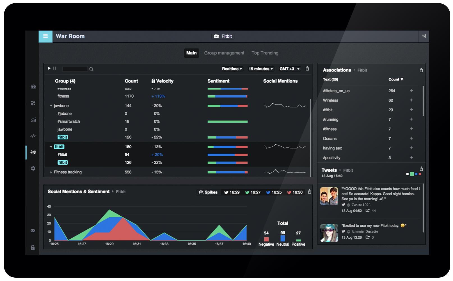Export the group table via share icon

307,68
